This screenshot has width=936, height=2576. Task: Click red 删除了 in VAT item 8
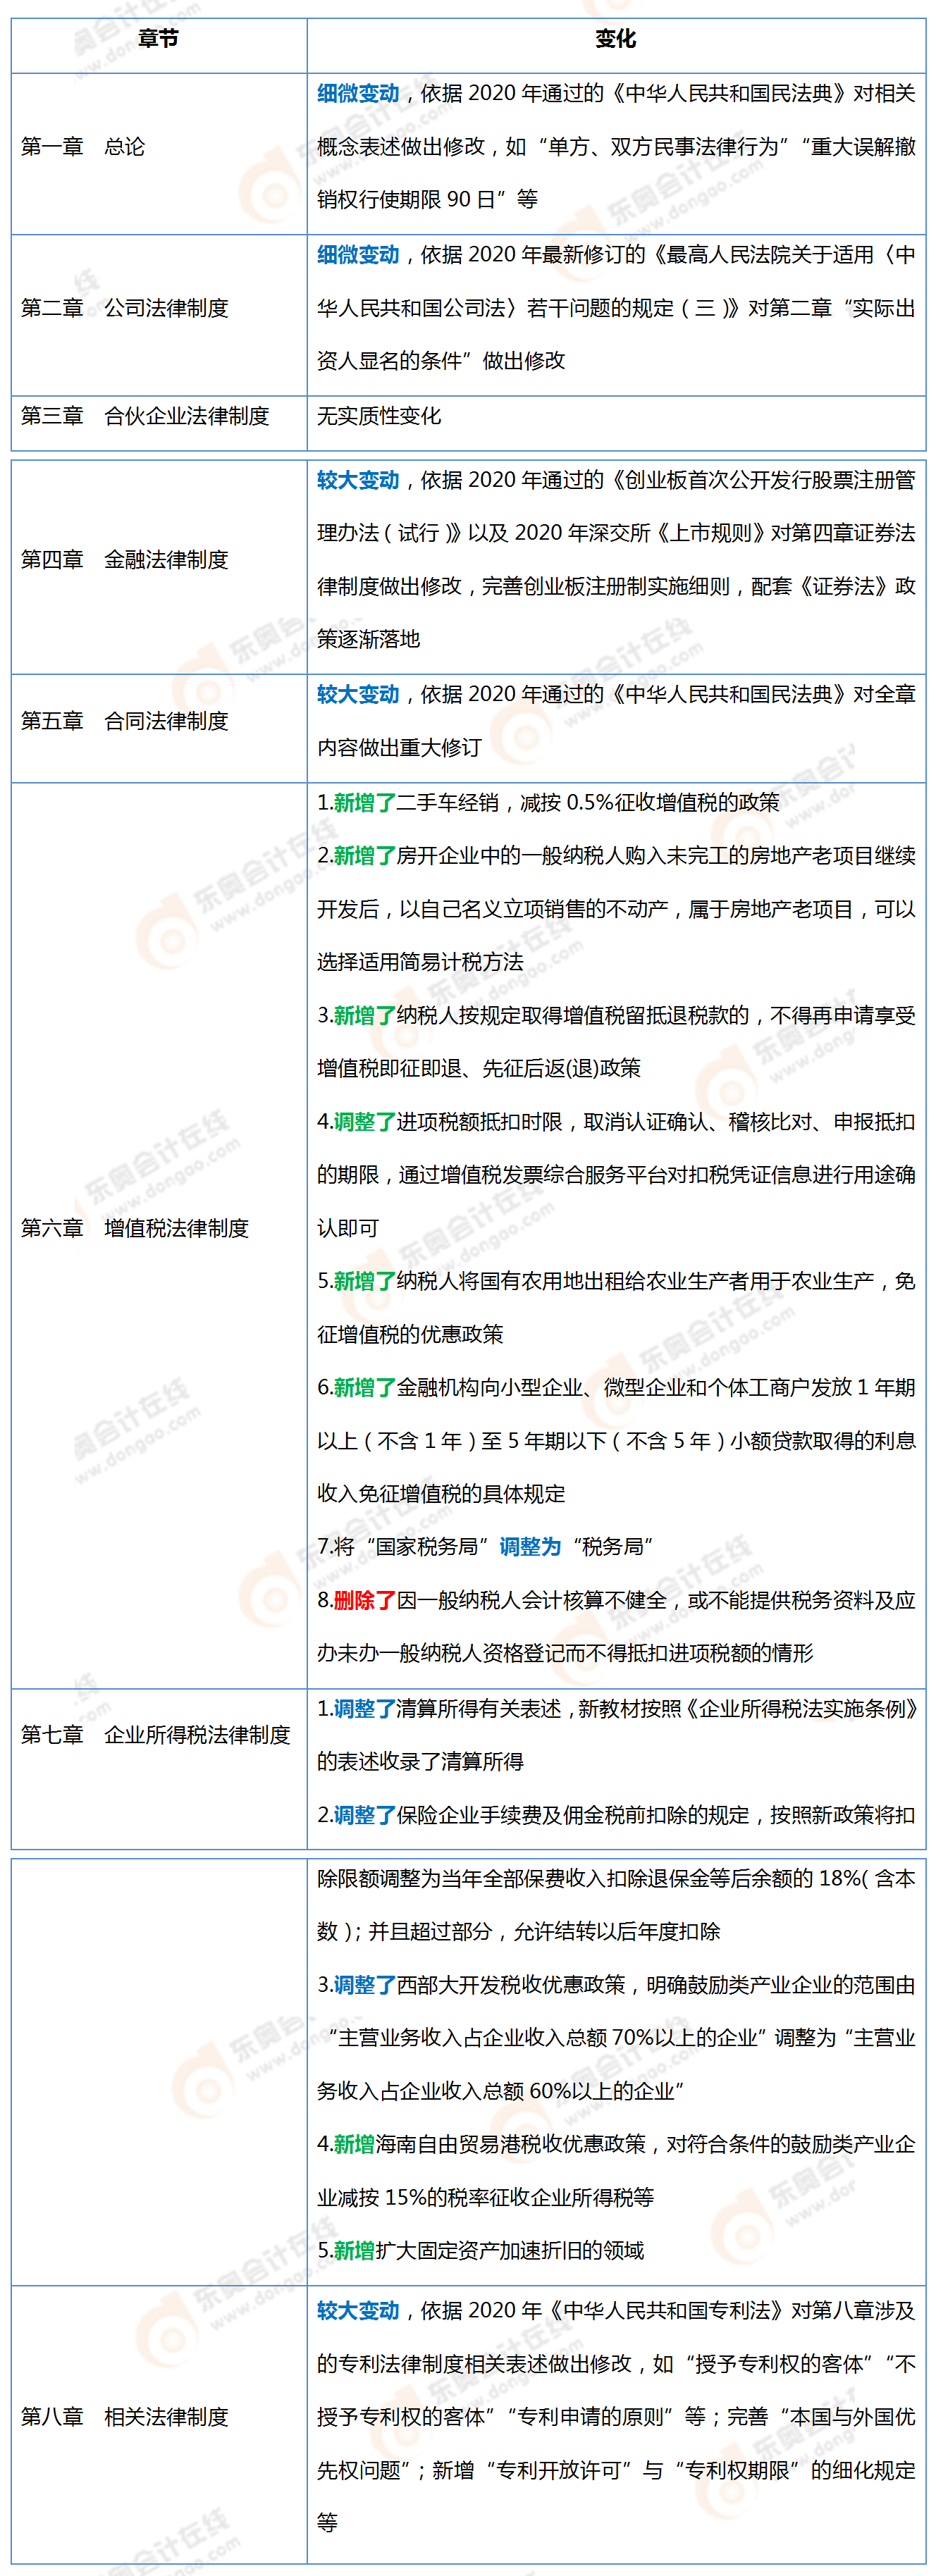364,1600
